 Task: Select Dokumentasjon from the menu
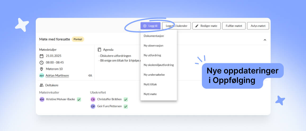click(154, 36)
